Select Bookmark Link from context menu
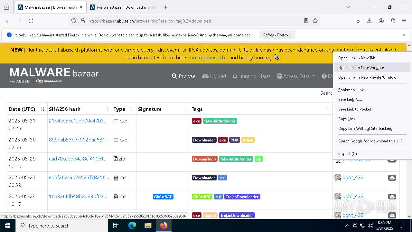The image size is (412, 232). point(372,90)
